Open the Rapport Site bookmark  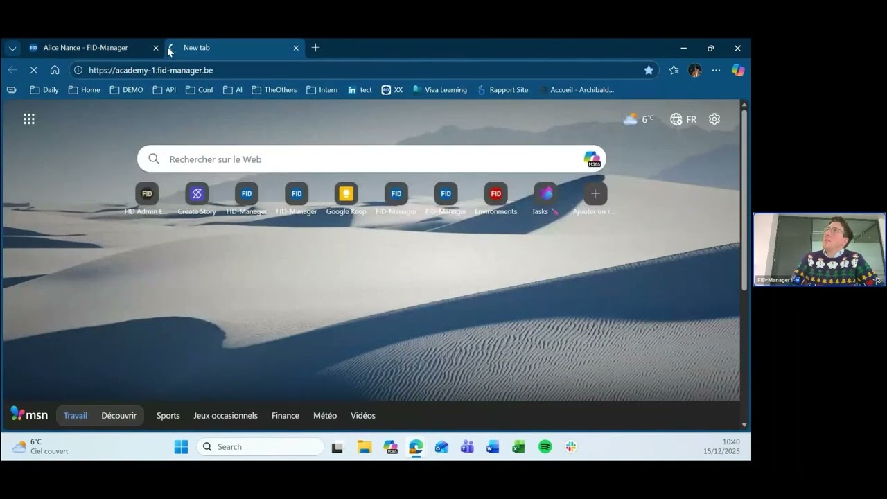tap(502, 89)
